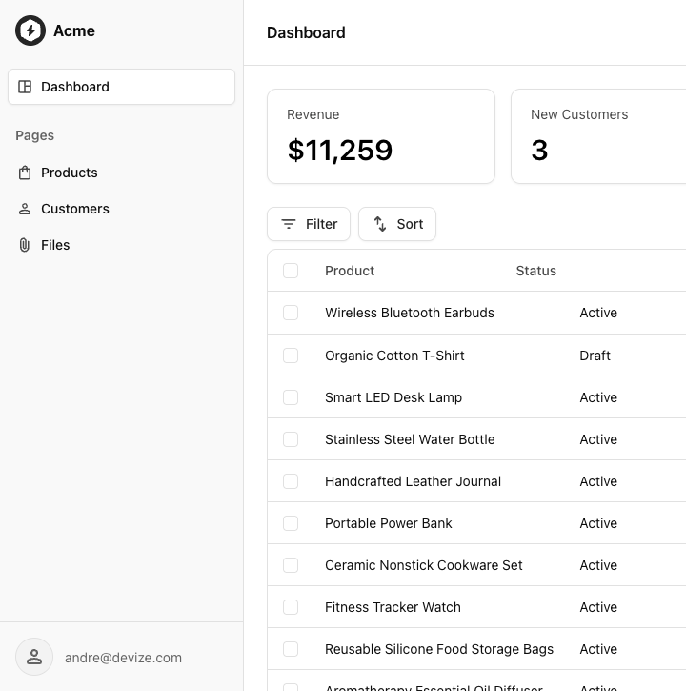The height and width of the screenshot is (691, 686).
Task: Open the Revenue card showing $11,259
Action: [381, 136]
